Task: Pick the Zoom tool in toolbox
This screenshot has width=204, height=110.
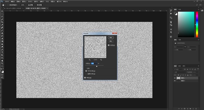Action: (2, 63)
